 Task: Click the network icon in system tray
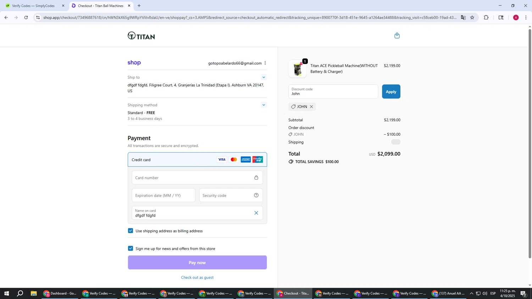point(478,293)
